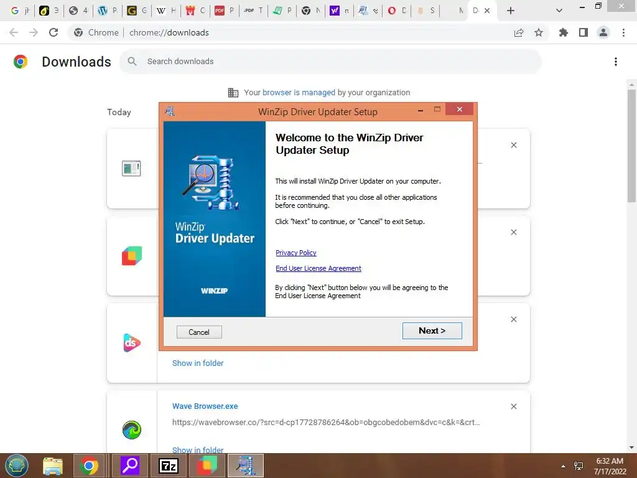Viewport: 637px width, 478px height.
Task: Click the WinZip Driver Updater title bar icon
Action: pyautogui.click(x=170, y=111)
